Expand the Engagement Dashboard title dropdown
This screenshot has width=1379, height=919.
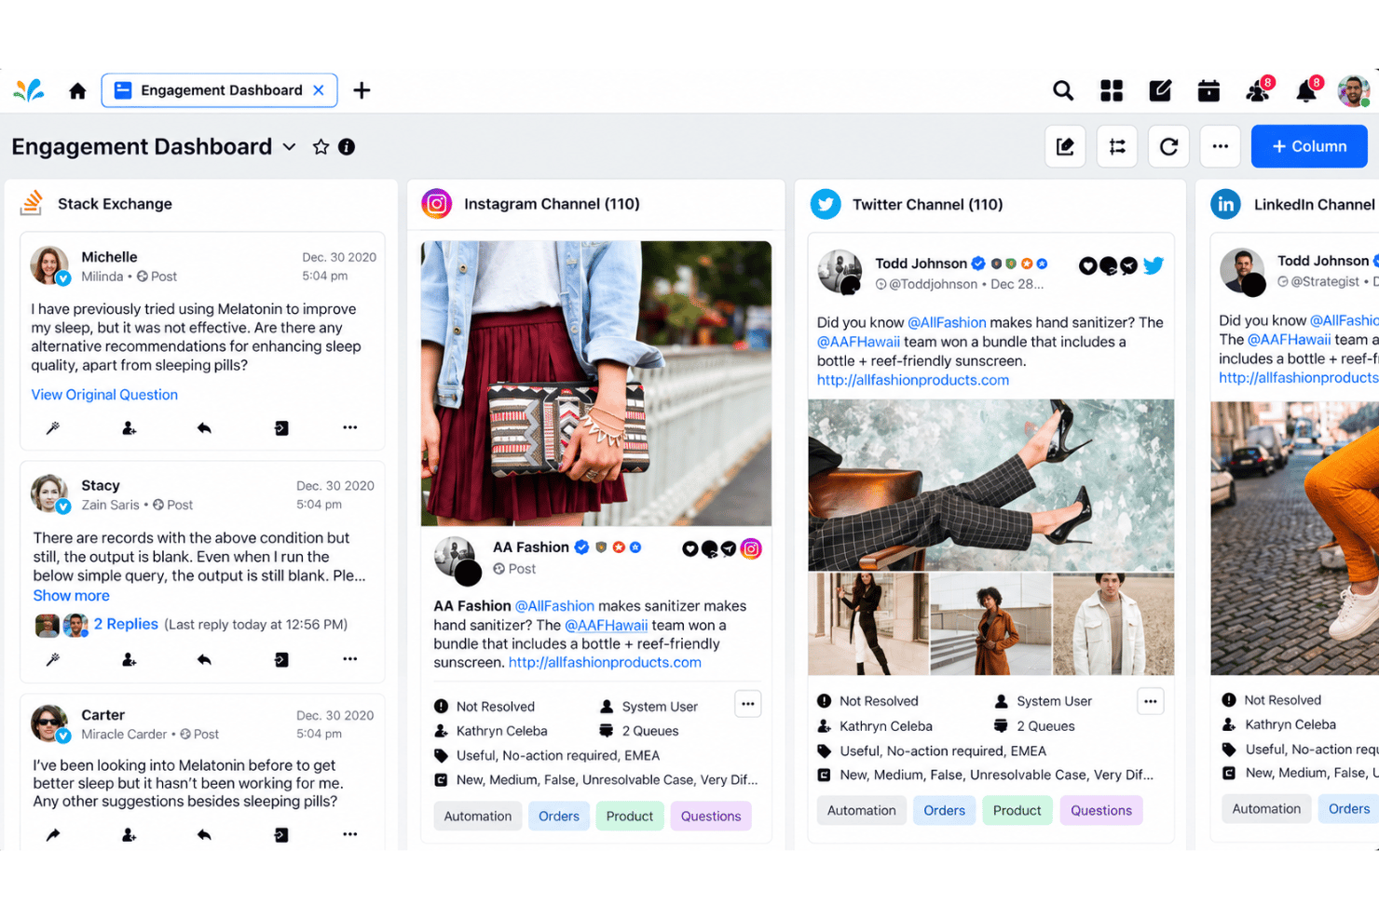tap(289, 147)
